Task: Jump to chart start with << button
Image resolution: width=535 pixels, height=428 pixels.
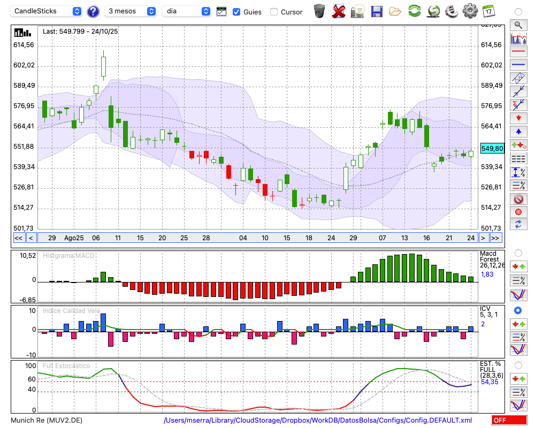Action: (x=18, y=238)
